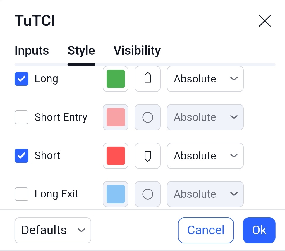Expand the Long Absolute location dropdown
The image size is (285, 251).
[205, 79]
